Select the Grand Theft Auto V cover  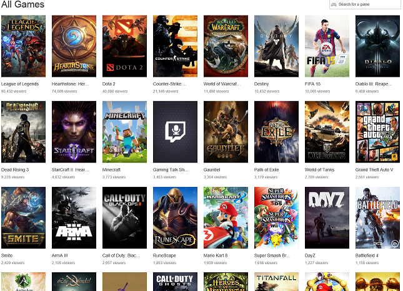pos(377,131)
